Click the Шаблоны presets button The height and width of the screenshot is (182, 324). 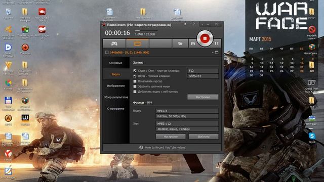point(204,136)
